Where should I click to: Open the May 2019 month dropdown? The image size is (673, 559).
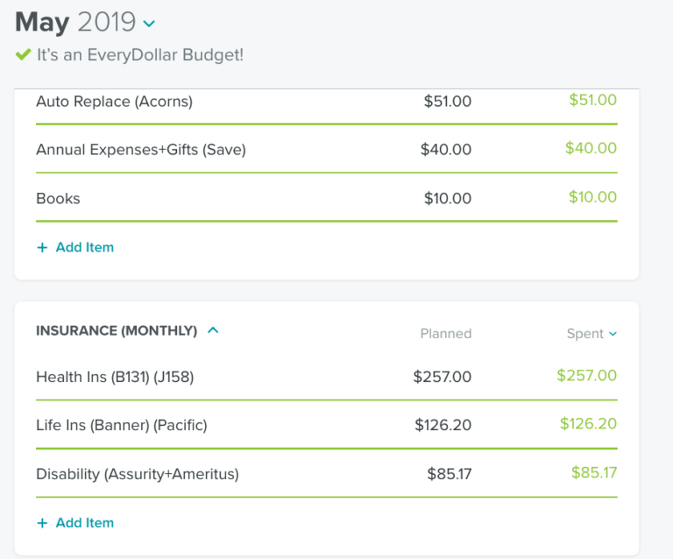click(149, 24)
